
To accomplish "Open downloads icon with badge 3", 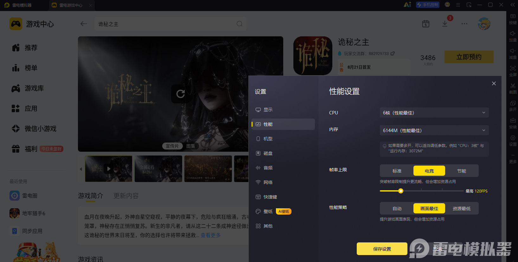I will pyautogui.click(x=445, y=24).
